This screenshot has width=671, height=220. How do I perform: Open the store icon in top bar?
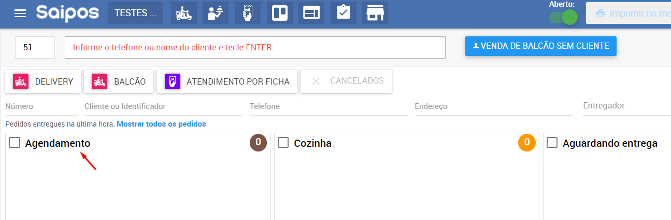[x=375, y=13]
